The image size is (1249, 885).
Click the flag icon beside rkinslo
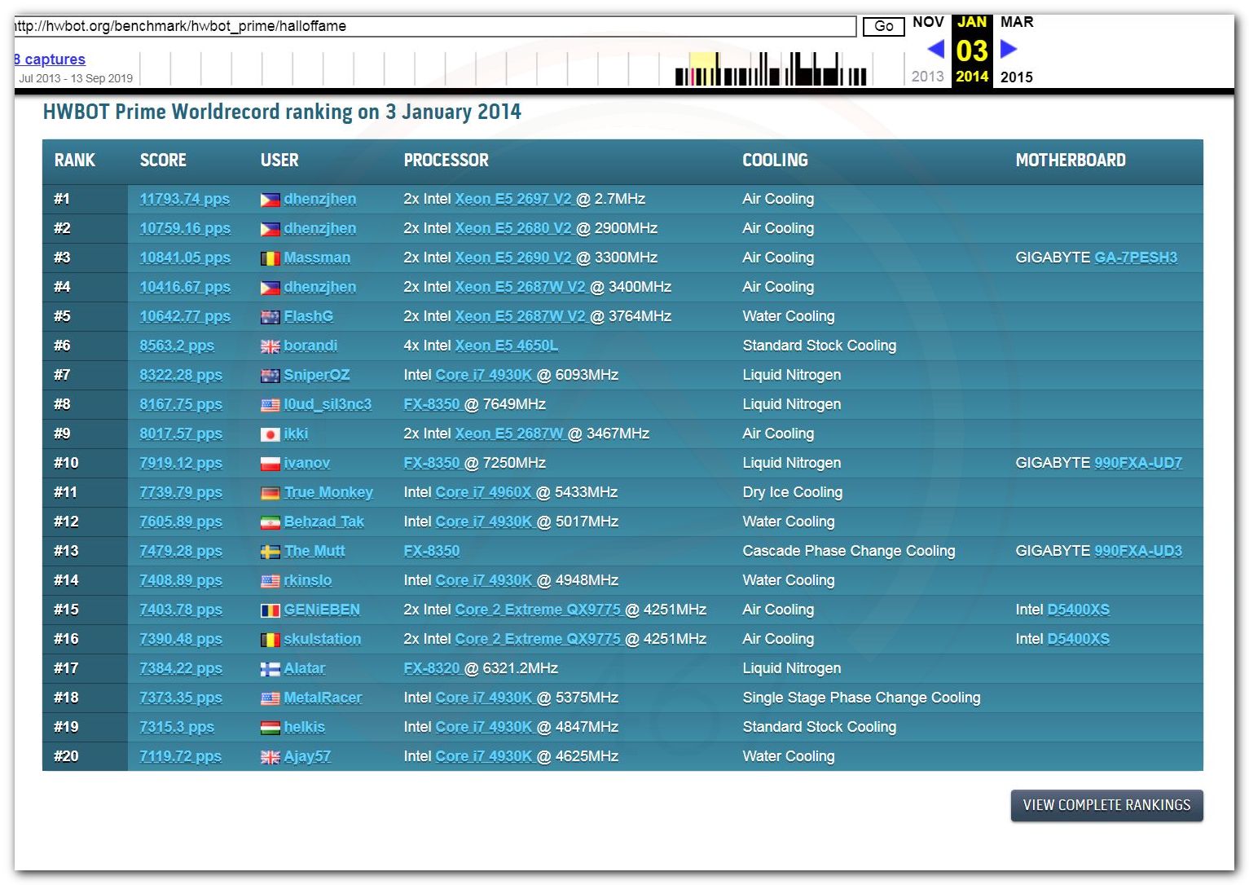(x=270, y=581)
